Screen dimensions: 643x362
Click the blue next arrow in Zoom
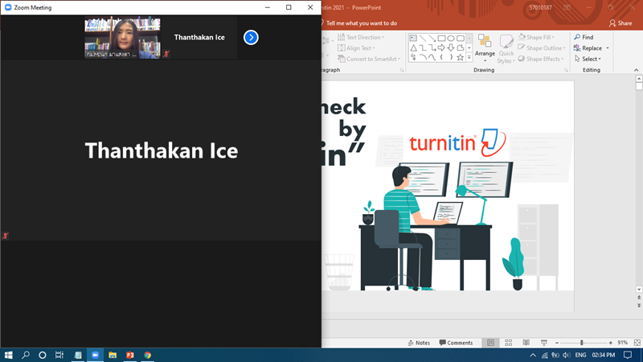251,37
